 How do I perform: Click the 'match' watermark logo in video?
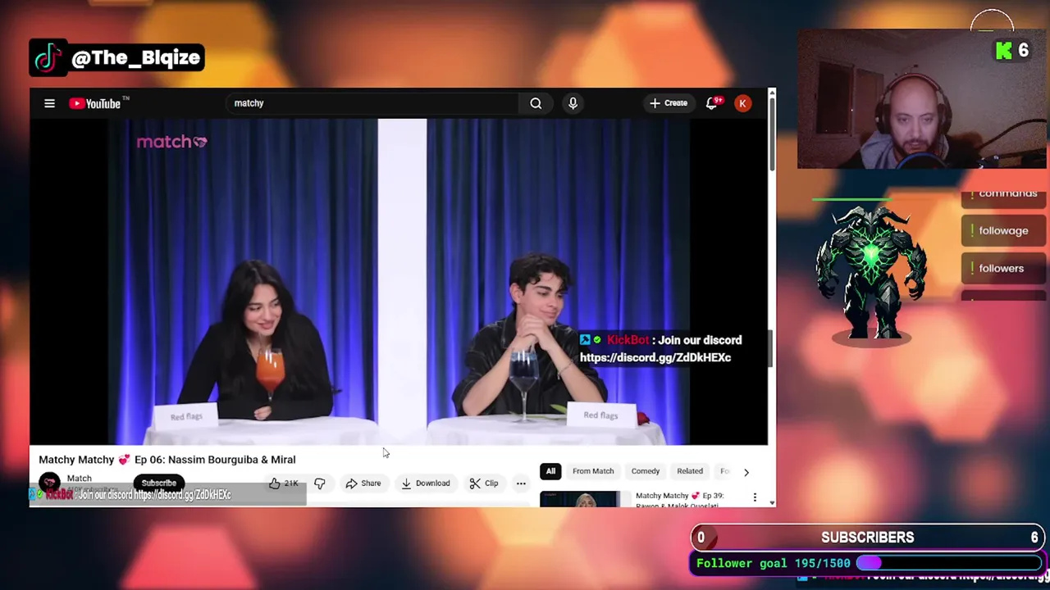(171, 142)
